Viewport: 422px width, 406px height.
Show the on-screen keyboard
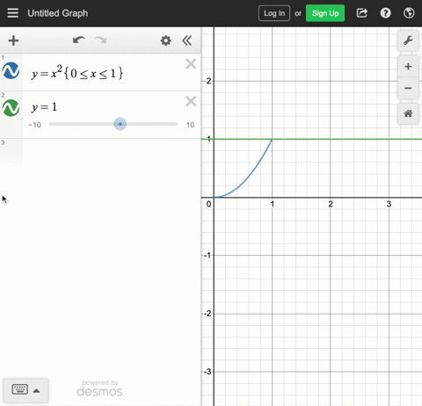click(25, 390)
